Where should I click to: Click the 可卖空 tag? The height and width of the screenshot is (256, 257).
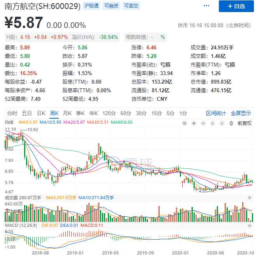click(x=131, y=6)
